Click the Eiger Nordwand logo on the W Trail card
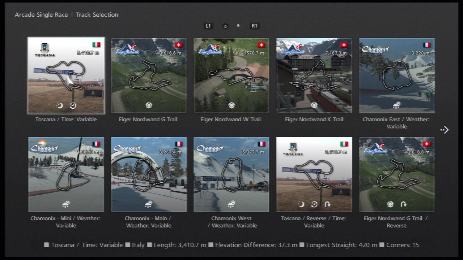 [x=210, y=49]
